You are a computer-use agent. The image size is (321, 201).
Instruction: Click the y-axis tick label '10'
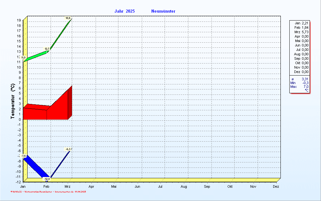click(x=19, y=67)
